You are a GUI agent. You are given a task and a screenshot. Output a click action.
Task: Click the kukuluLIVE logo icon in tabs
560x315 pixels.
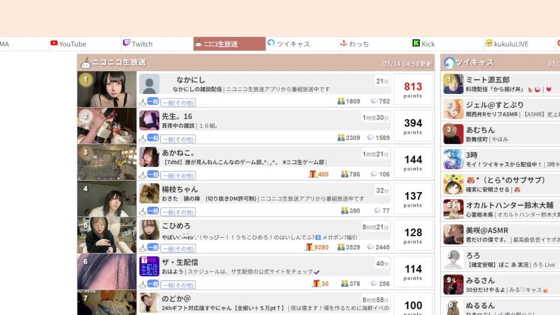(x=489, y=43)
